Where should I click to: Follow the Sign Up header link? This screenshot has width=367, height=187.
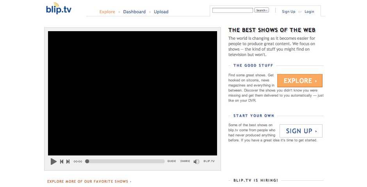click(x=289, y=12)
